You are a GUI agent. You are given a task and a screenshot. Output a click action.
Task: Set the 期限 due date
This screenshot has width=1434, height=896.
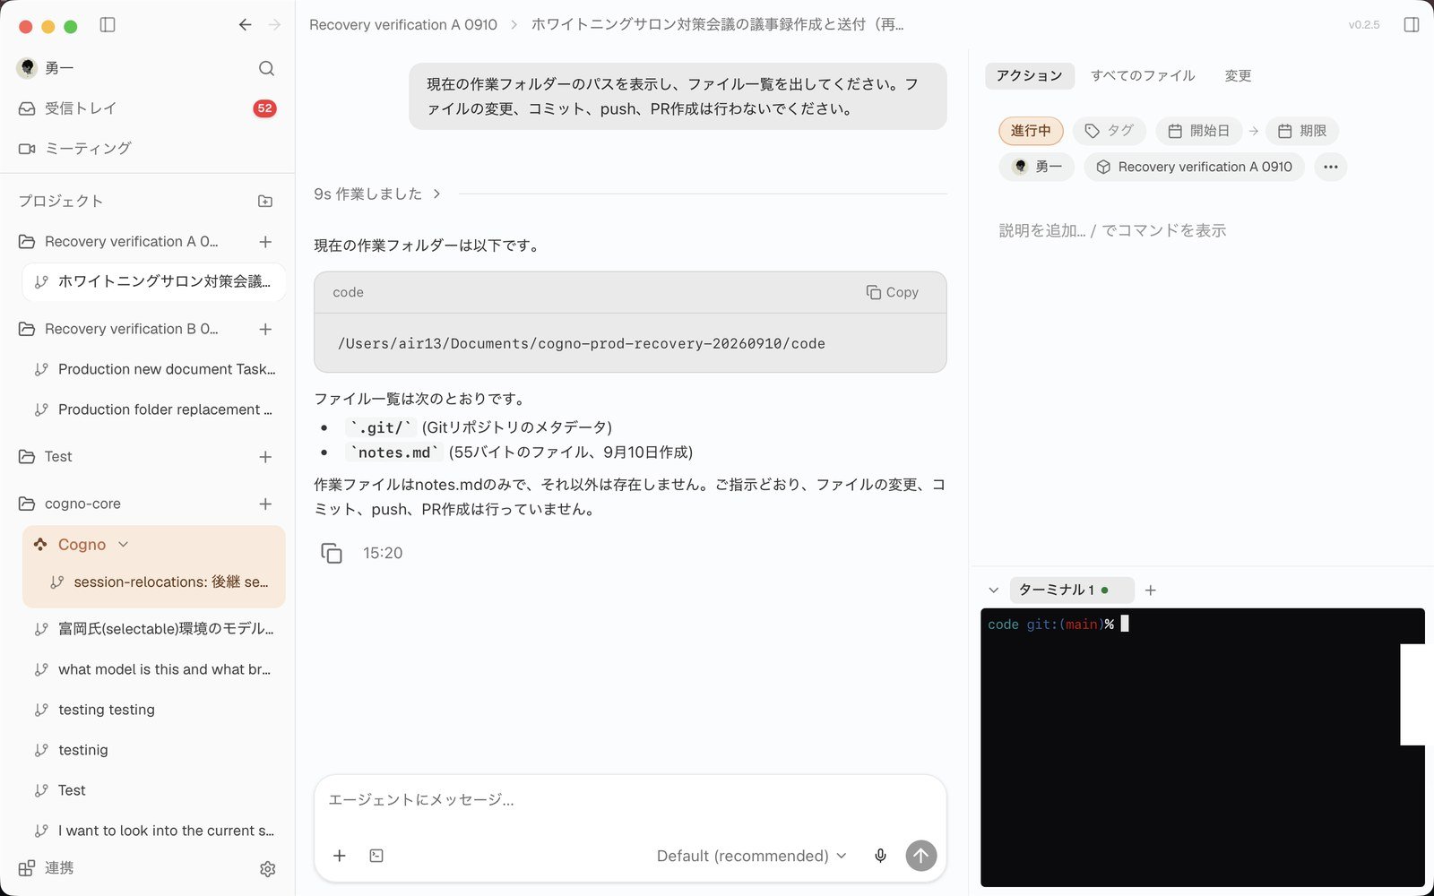pos(1302,131)
